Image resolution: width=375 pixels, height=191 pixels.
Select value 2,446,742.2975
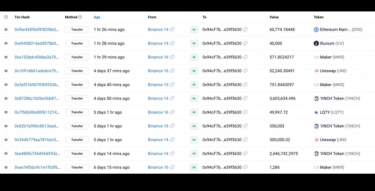coord(283,153)
